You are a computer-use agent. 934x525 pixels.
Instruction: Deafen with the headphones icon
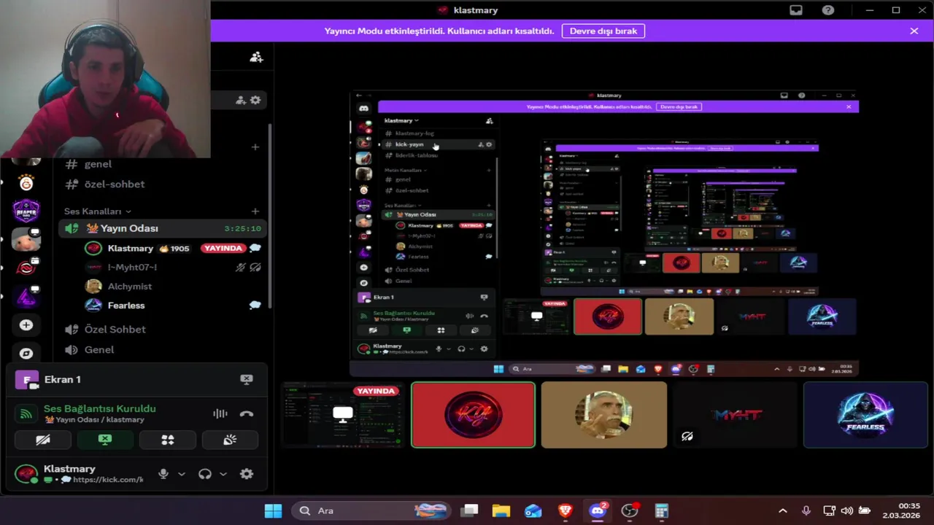click(205, 474)
